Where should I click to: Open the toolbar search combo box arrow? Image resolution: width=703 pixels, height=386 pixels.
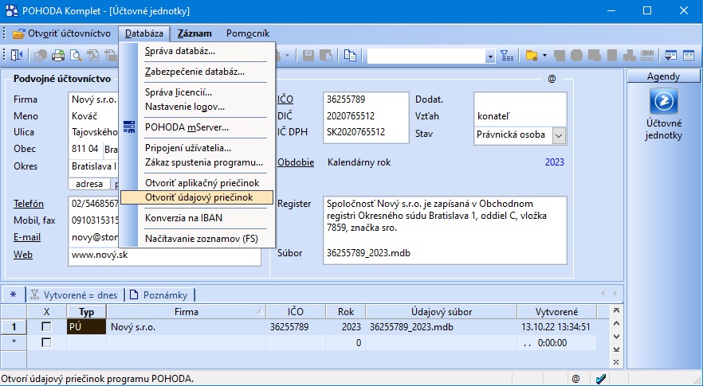pyautogui.click(x=489, y=56)
